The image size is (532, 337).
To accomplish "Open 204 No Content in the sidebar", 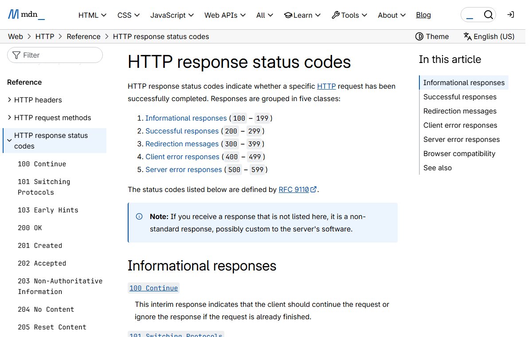I will [x=46, y=309].
